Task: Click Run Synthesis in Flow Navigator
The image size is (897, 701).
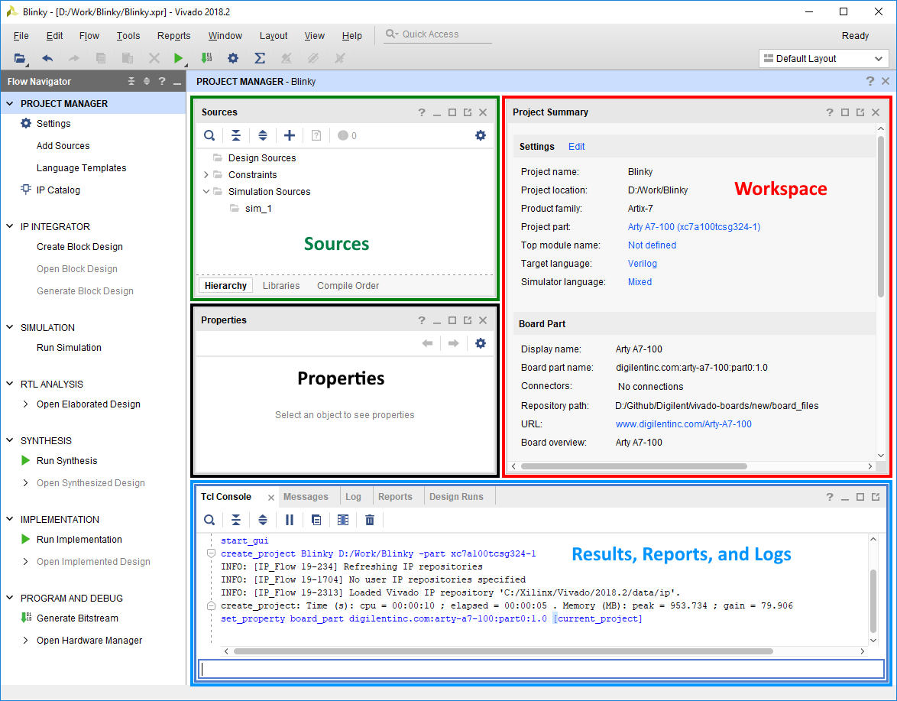Action: coord(66,461)
